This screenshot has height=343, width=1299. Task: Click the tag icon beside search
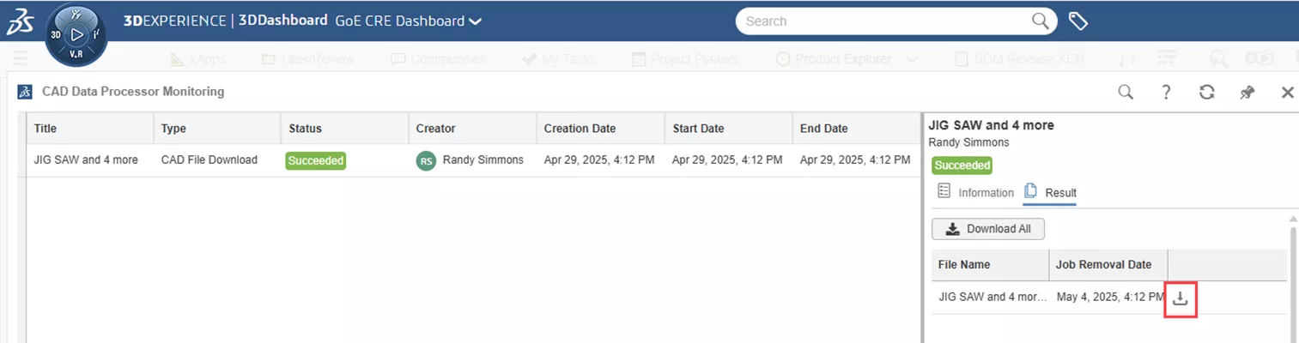pos(1077,21)
